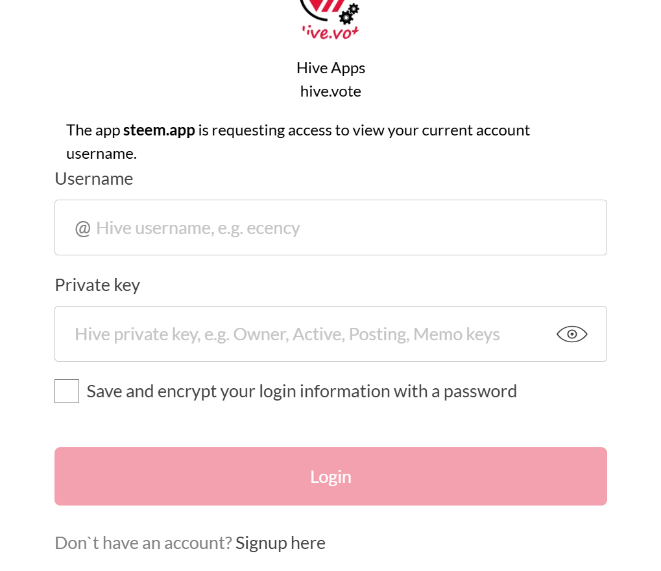
Task: Click the hive.vote text below heading
Action: coord(331,91)
